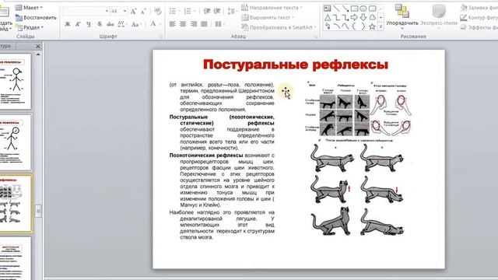The height and width of the screenshot is (280, 498).
Task: Click the Восстановить reset button
Action: click(36, 17)
